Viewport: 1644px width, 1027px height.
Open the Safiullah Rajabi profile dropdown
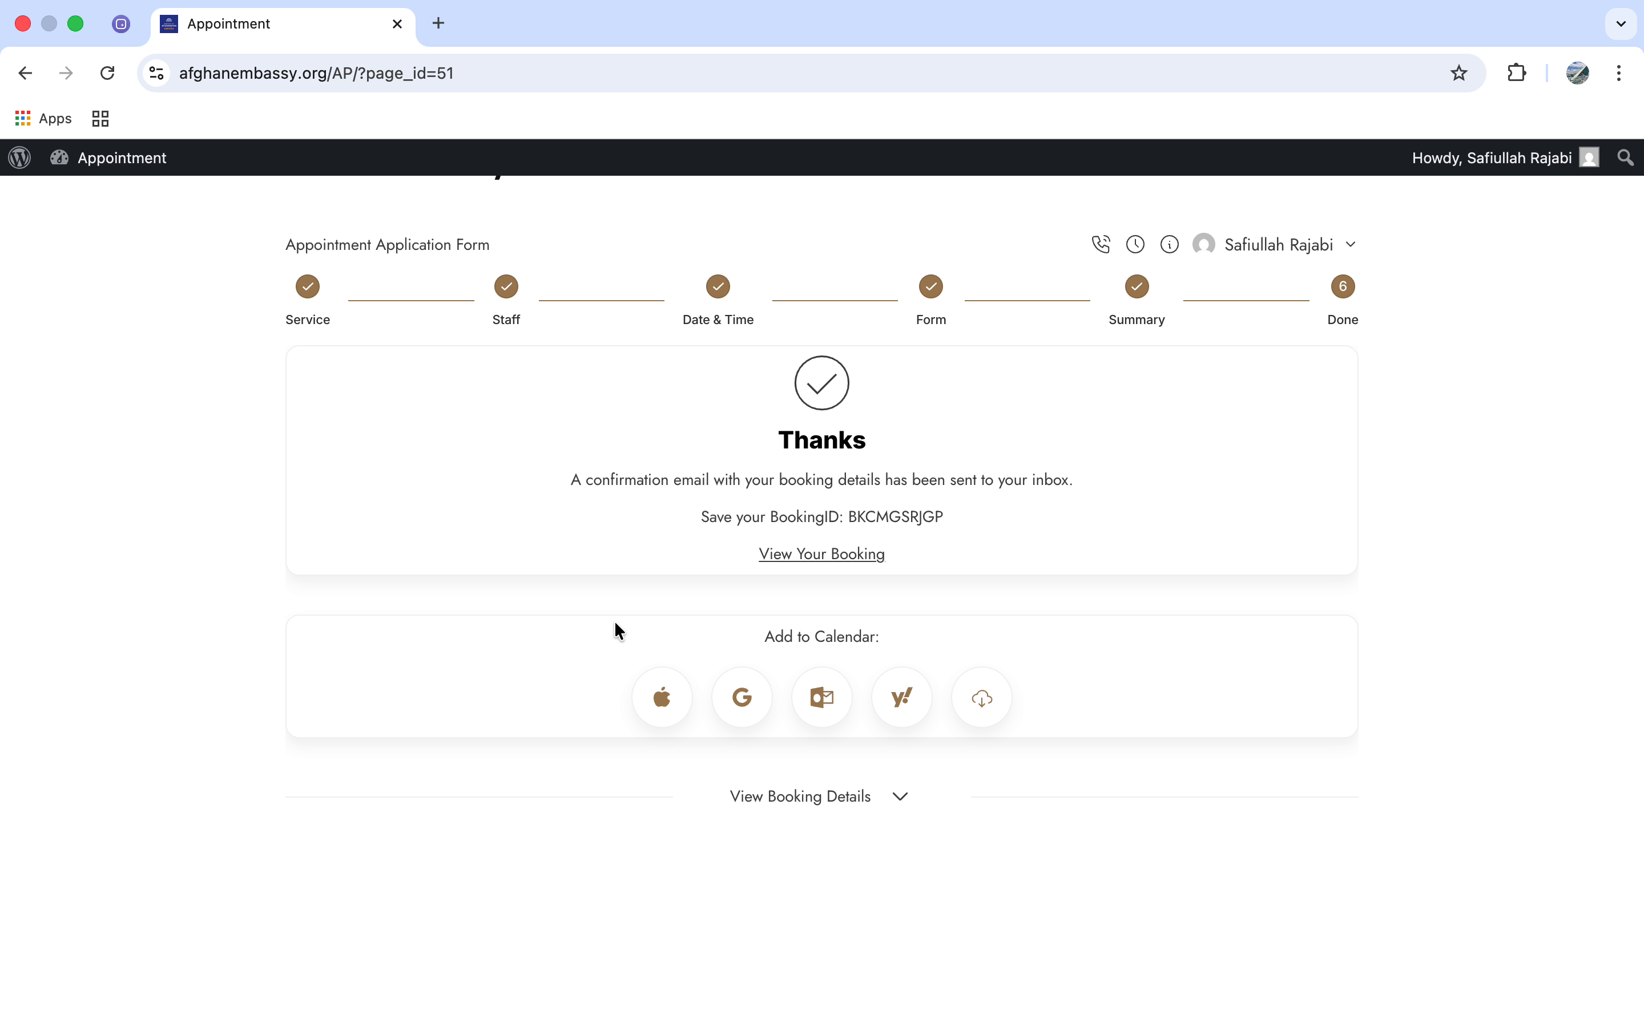[x=1351, y=244]
